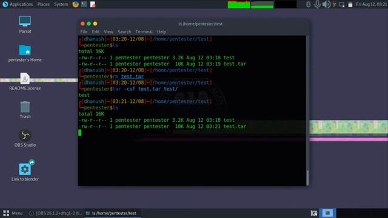The image size is (388, 218).
Task: Open the terminal Search menu
Action: [124, 31]
